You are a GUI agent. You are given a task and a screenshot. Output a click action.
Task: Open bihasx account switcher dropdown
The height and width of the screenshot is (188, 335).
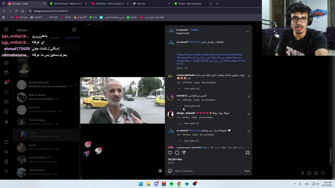pos(24,30)
